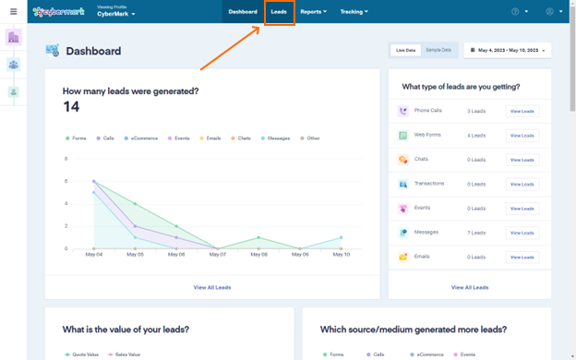
Task: Open the hamburger menu icon
Action: pos(14,12)
